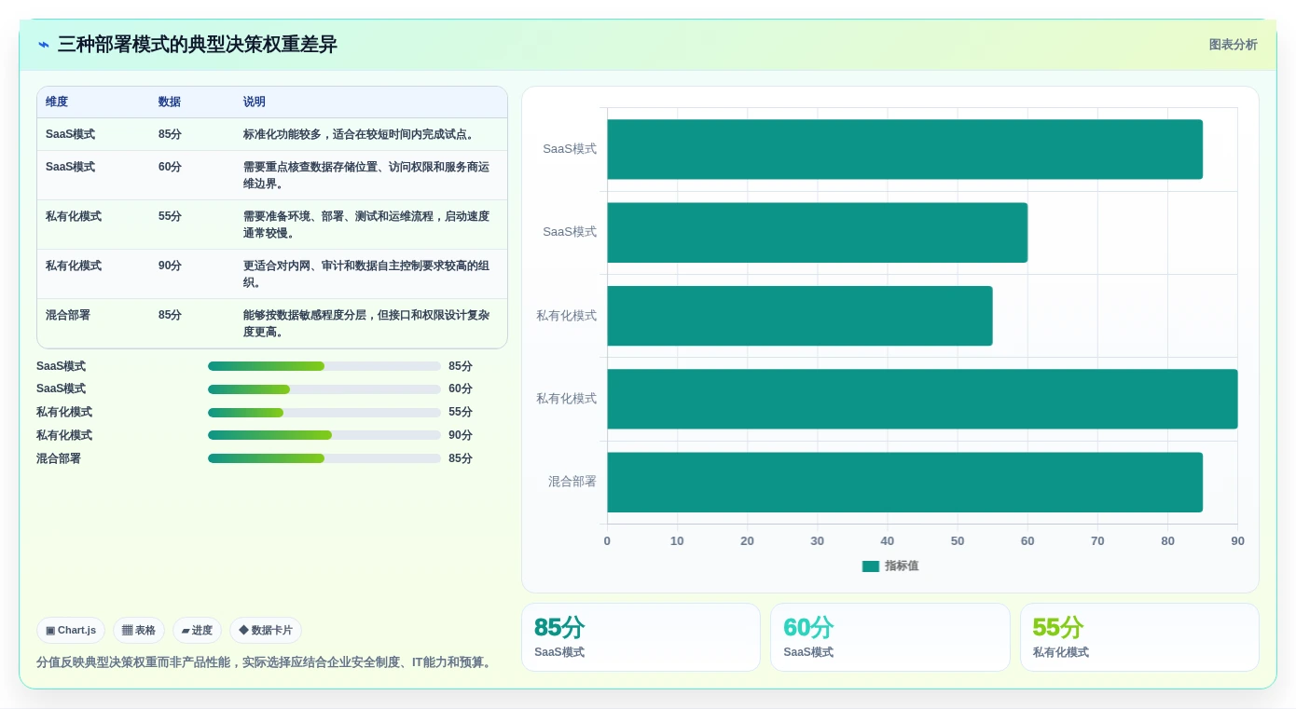This screenshot has width=1296, height=709.
Task: Open the 60分 SaaS模式 data card
Action: (x=890, y=637)
